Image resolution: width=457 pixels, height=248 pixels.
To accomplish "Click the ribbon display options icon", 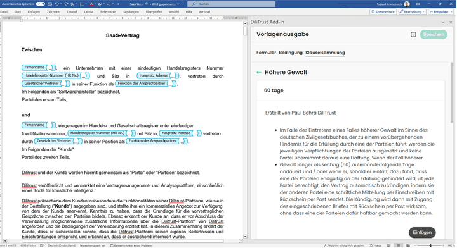I will tap(418, 4).
